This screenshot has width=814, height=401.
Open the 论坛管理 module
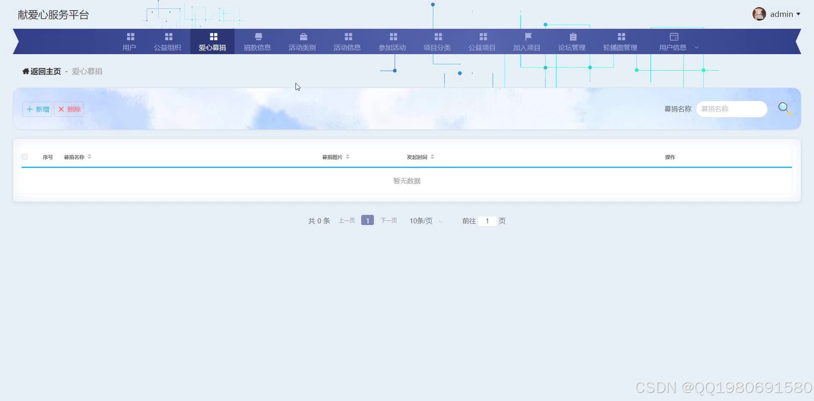tap(571, 41)
